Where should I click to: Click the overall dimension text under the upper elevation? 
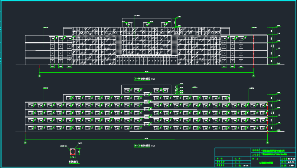(146, 71)
